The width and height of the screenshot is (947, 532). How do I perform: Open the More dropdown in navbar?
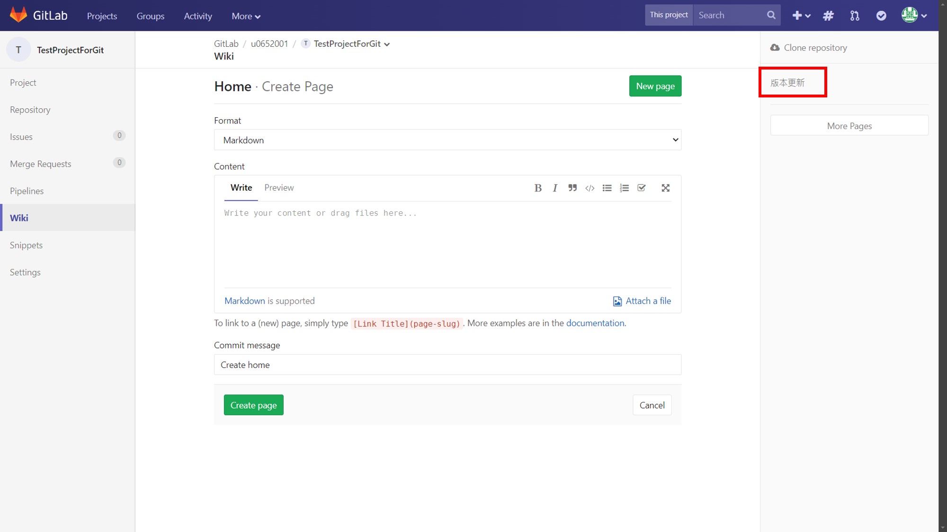coord(246,16)
